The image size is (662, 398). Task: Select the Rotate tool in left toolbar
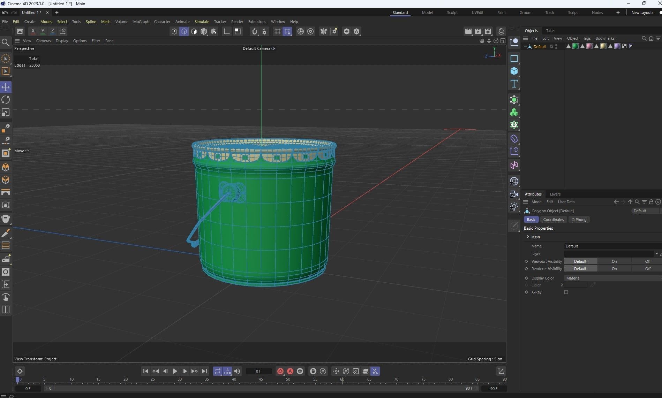(x=6, y=100)
